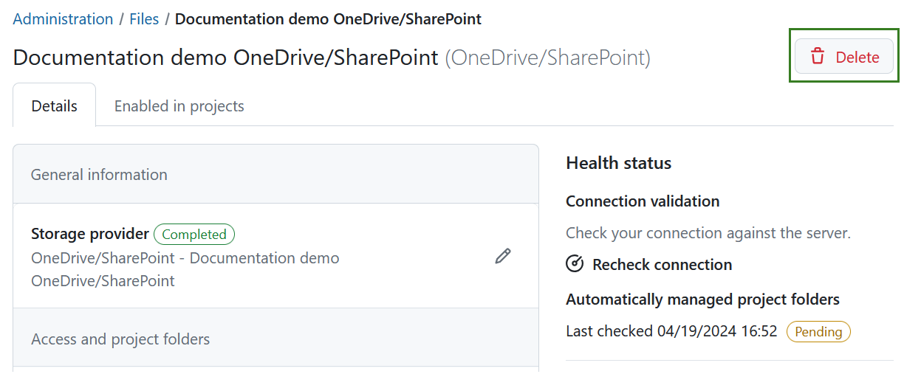The width and height of the screenshot is (904, 374).
Task: Click the Health status heading
Action: pos(618,163)
